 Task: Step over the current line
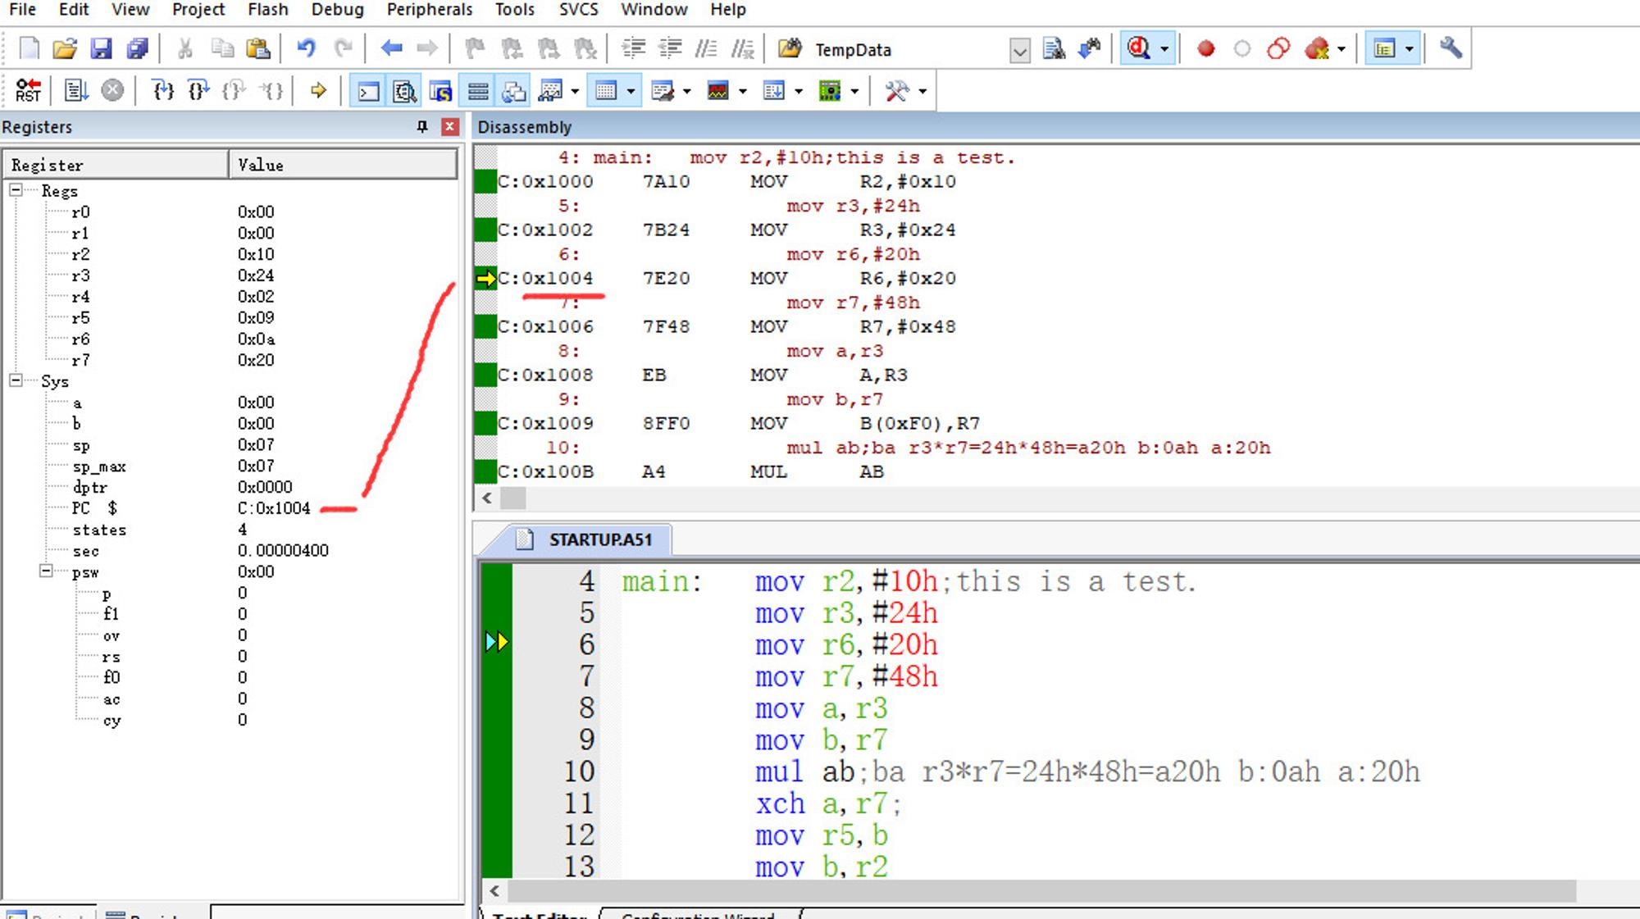point(198,91)
